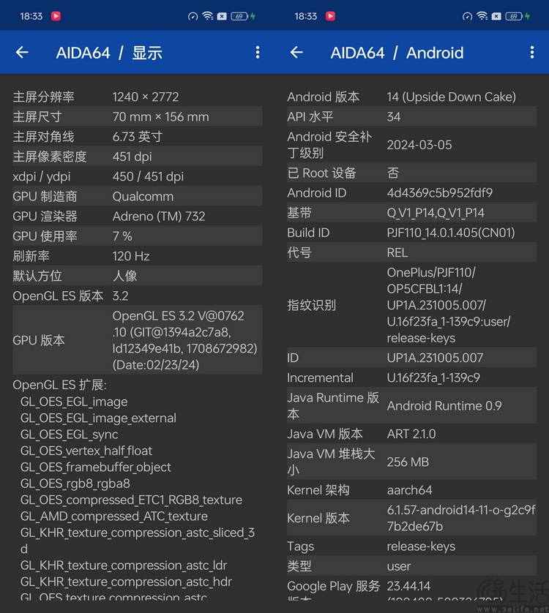Viewport: 549px width, 613px height.
Task: Tap the AIDA64 / 显示 title
Action: click(109, 53)
